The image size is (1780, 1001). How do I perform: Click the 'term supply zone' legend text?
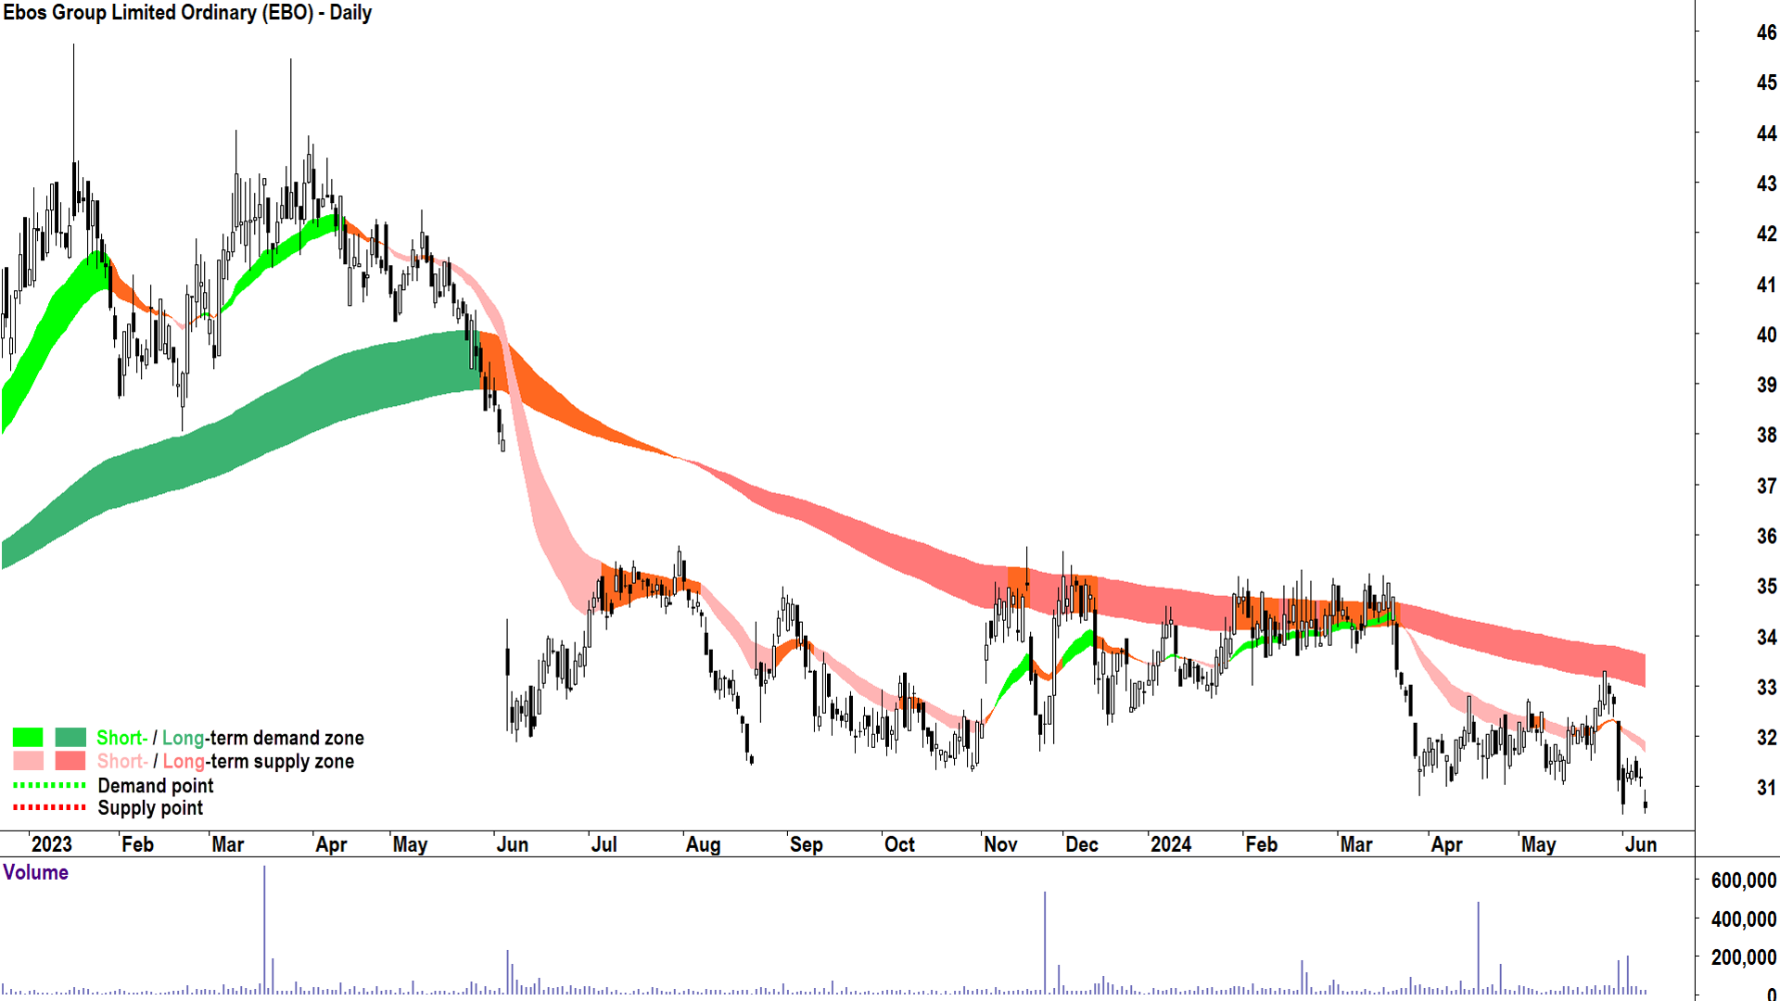coord(282,761)
